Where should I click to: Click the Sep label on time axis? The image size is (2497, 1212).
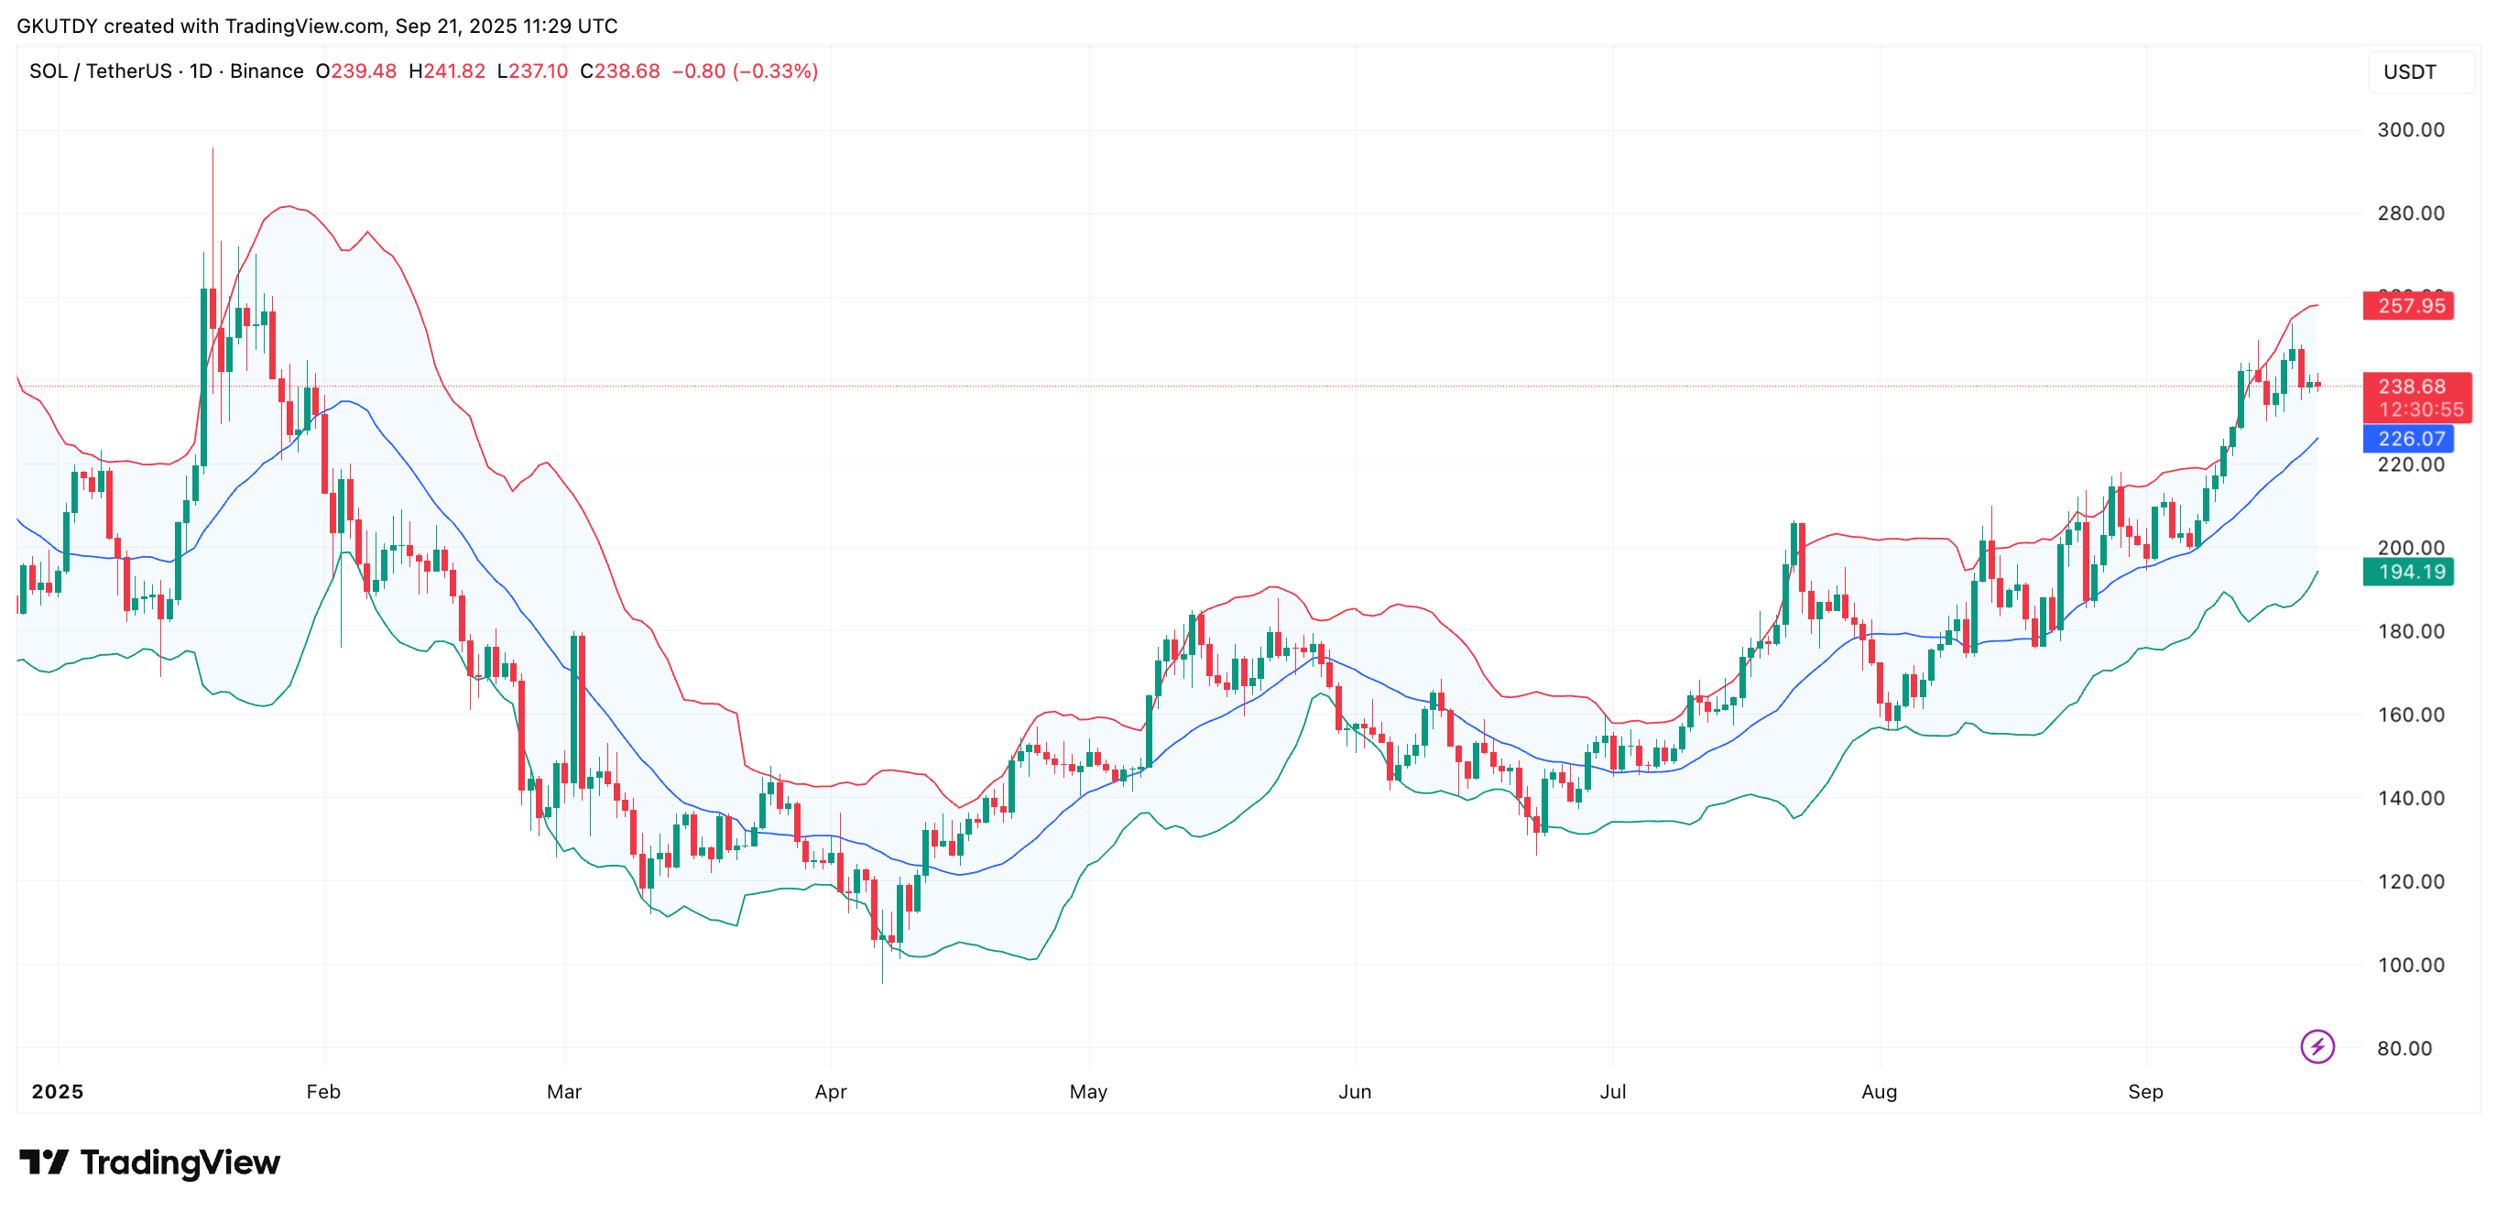click(2145, 1092)
